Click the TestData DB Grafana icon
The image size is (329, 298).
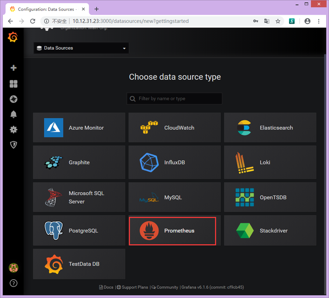(x=54, y=264)
